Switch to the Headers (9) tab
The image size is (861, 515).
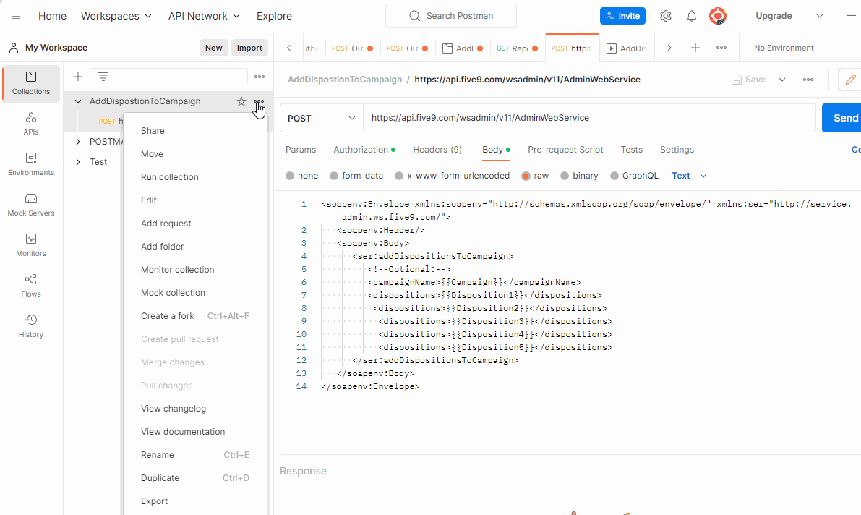tap(437, 150)
